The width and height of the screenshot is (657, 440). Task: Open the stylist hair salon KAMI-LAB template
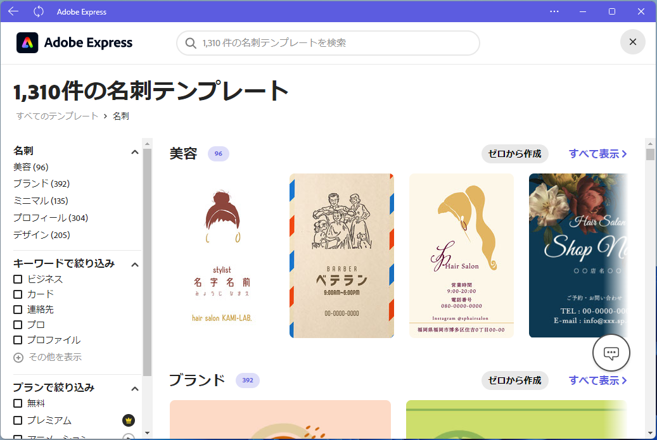(222, 256)
